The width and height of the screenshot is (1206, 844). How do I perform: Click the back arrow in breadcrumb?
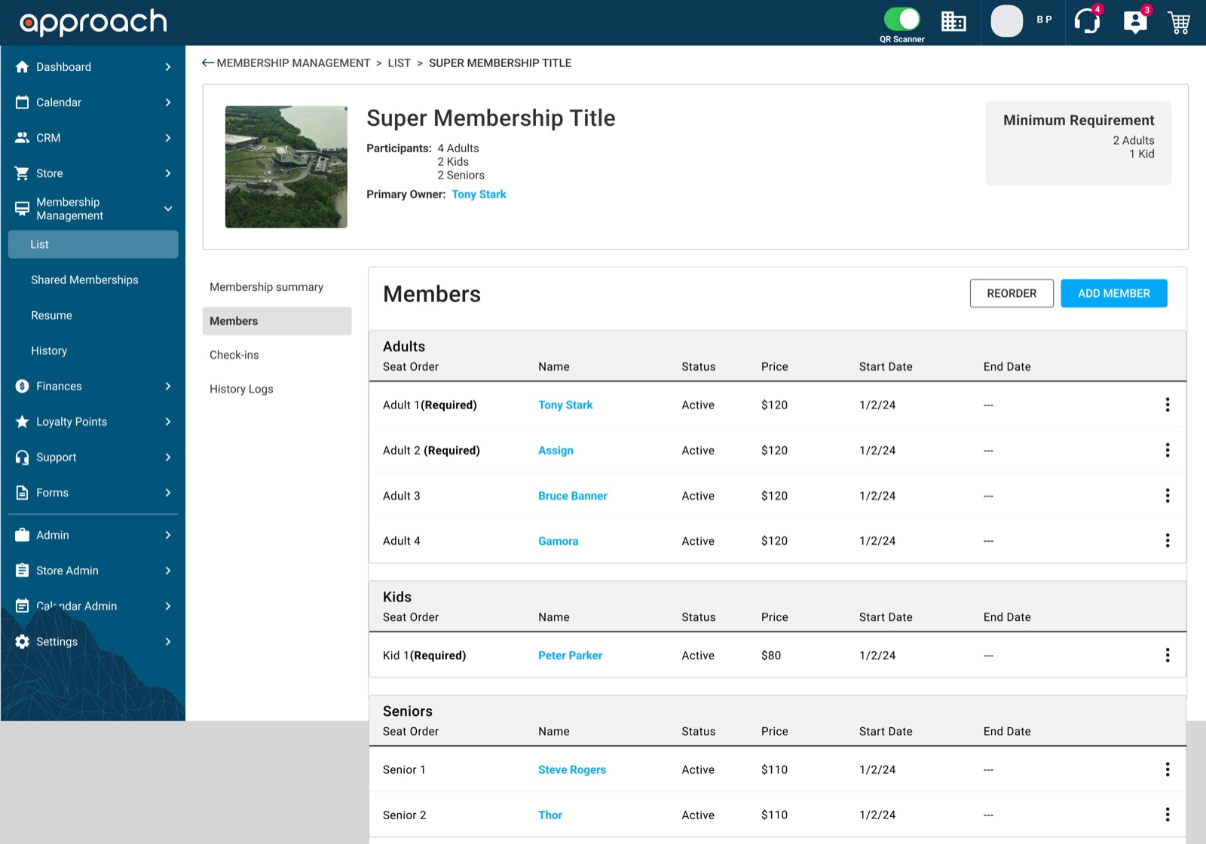(208, 63)
